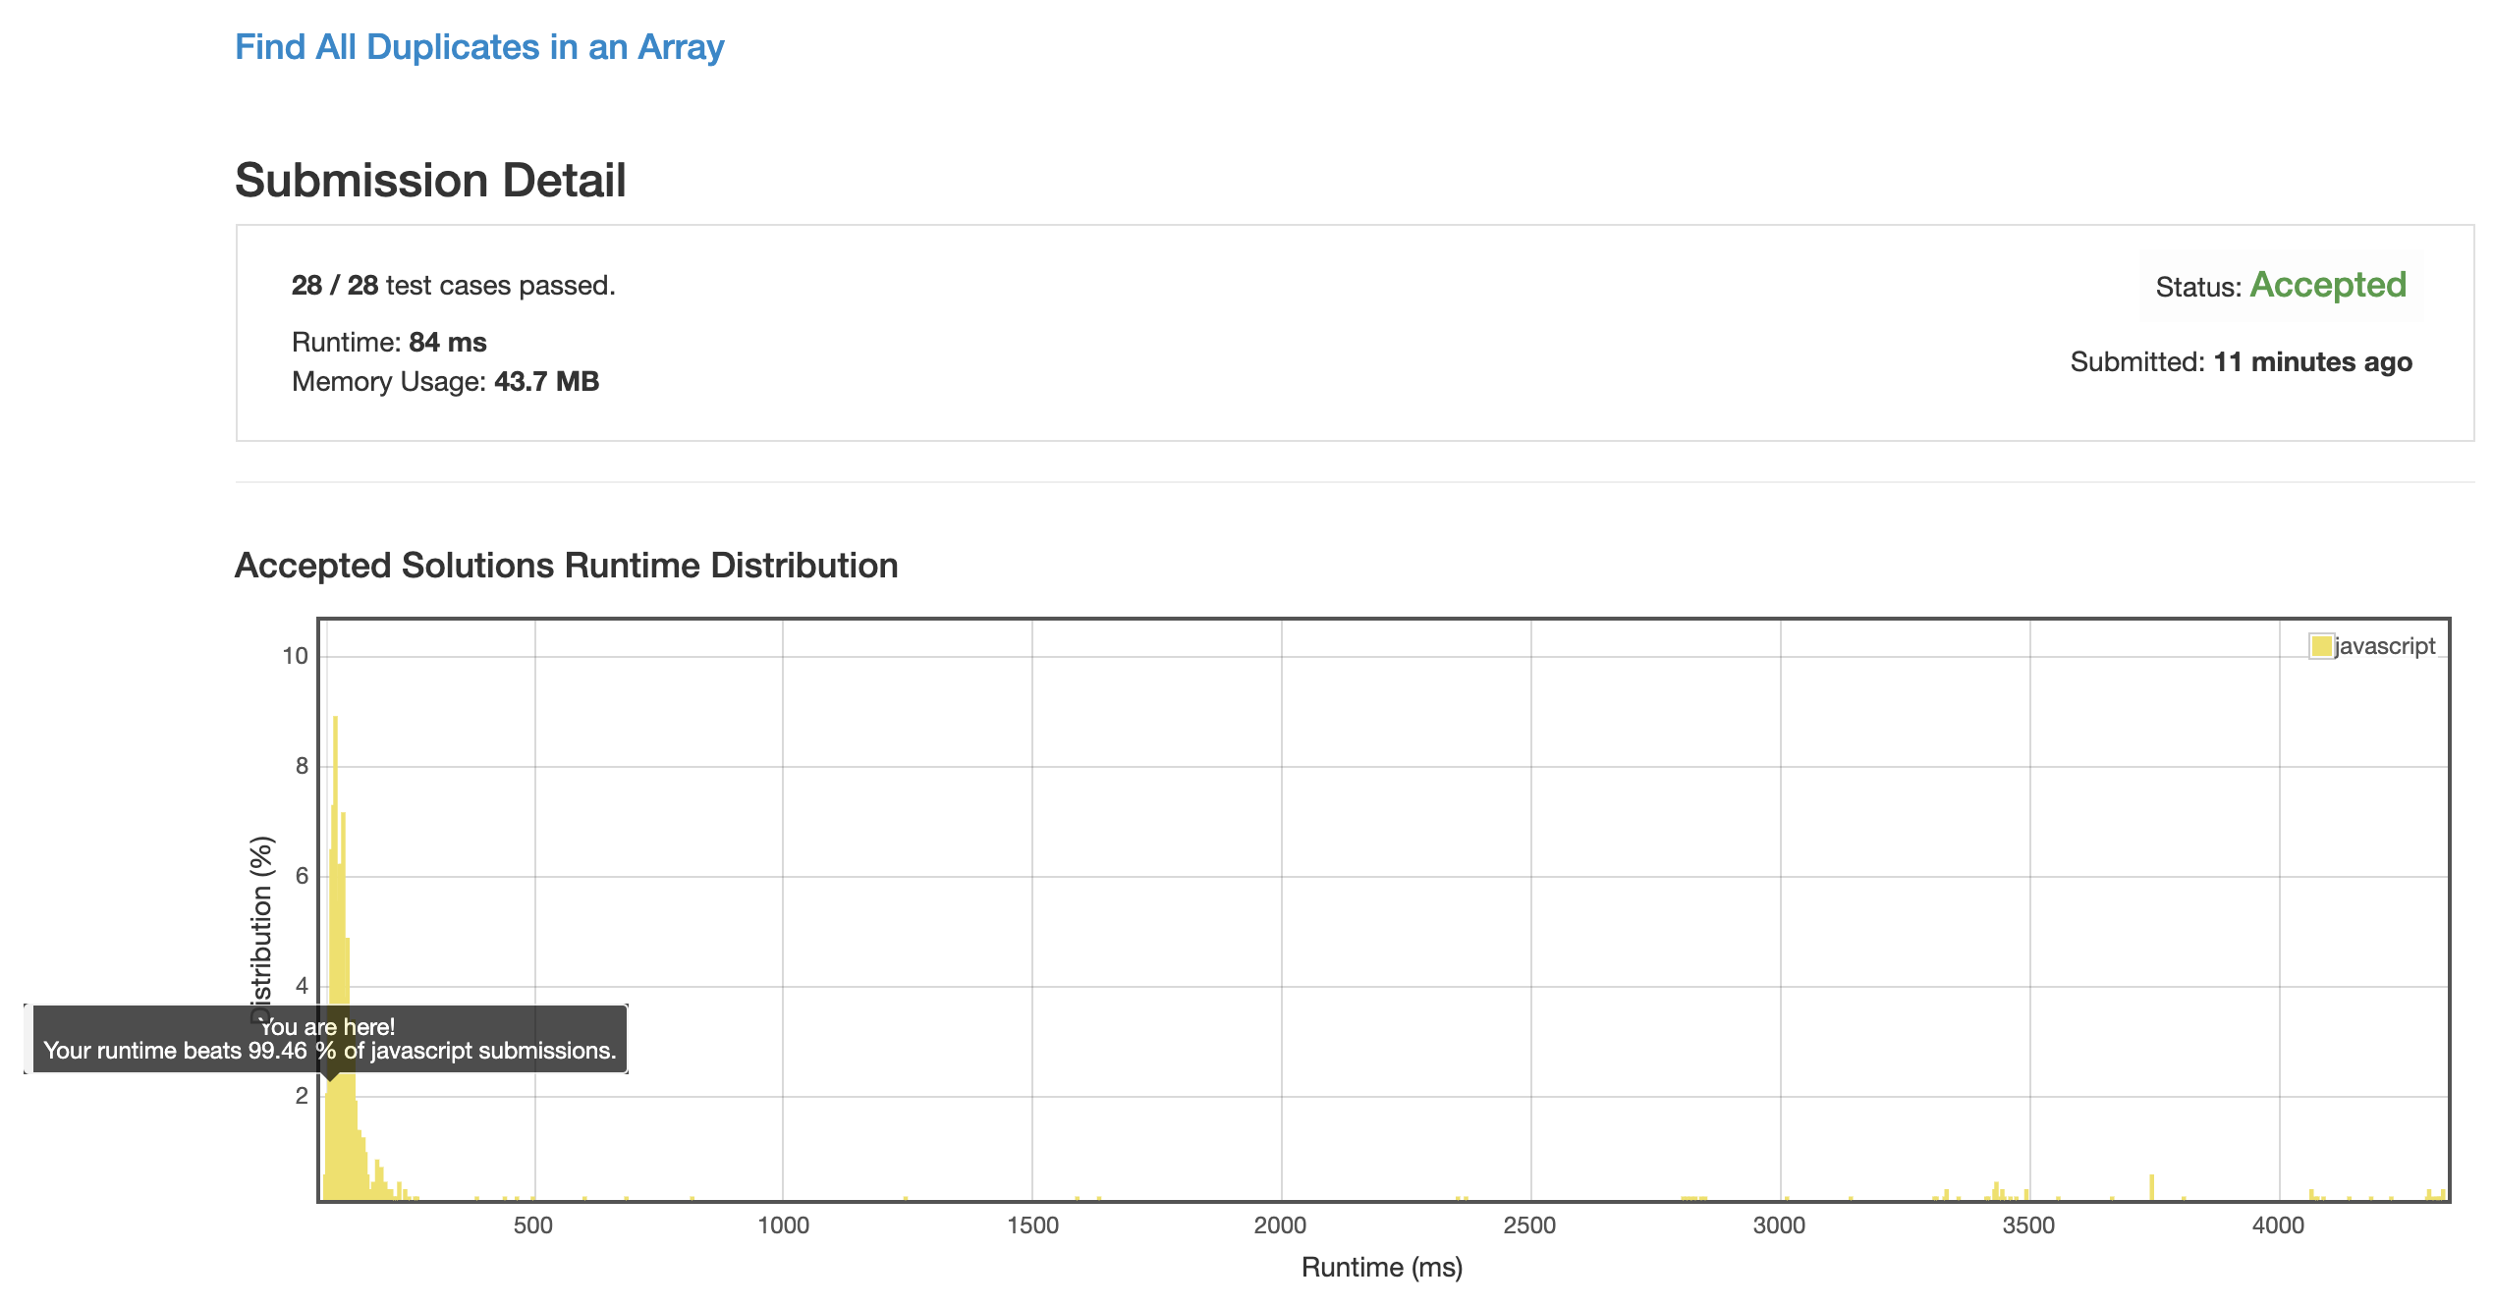Click the 2000 x-axis tick label

(x=1281, y=1225)
